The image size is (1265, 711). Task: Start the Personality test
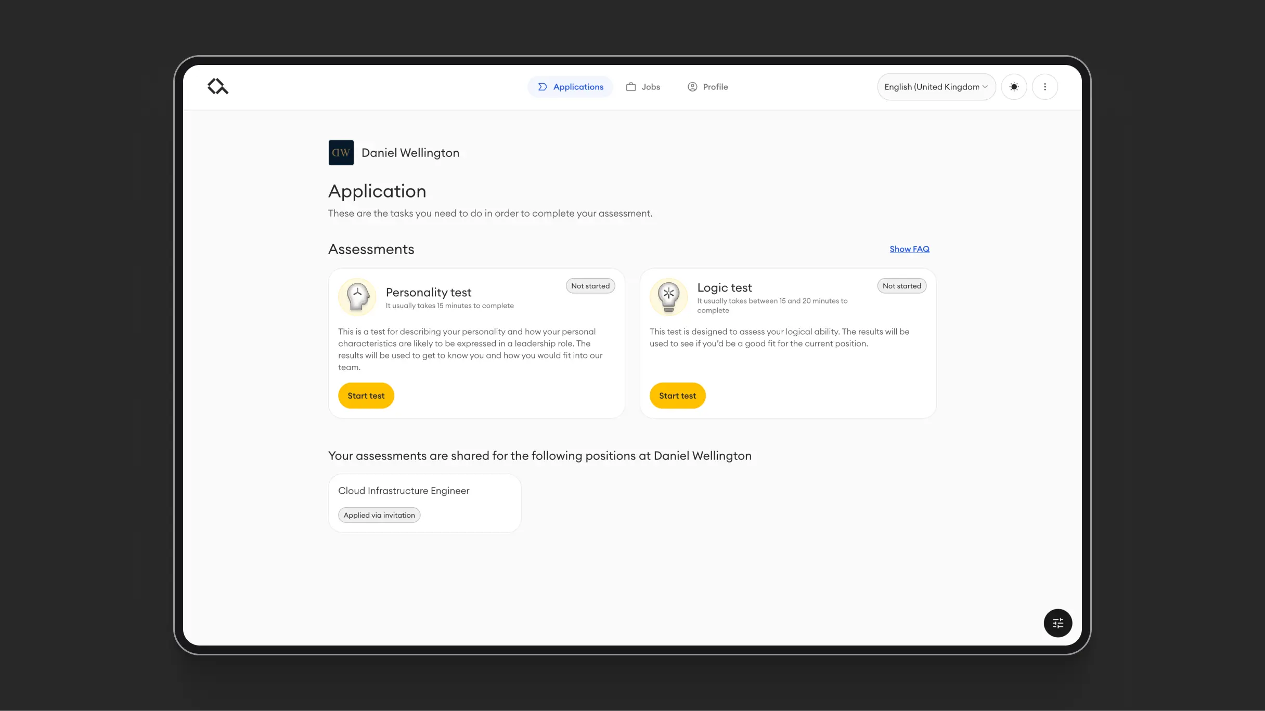click(x=366, y=396)
